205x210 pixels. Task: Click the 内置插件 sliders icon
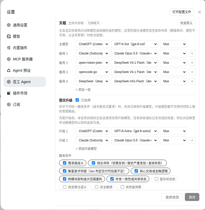coord(9,48)
